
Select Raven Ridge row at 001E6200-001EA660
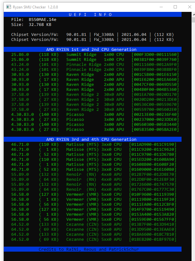(x=95, y=80)
